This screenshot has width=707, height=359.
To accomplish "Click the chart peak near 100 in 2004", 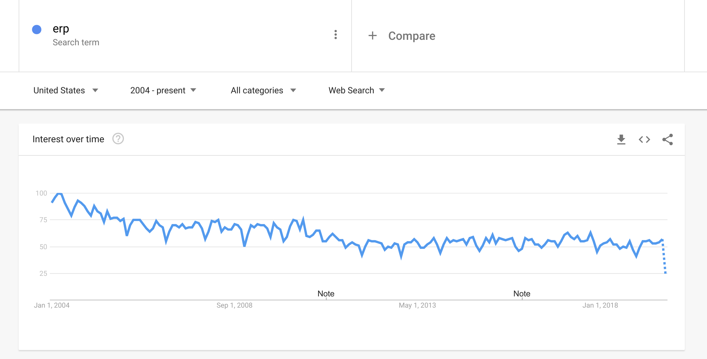I will [x=59, y=194].
